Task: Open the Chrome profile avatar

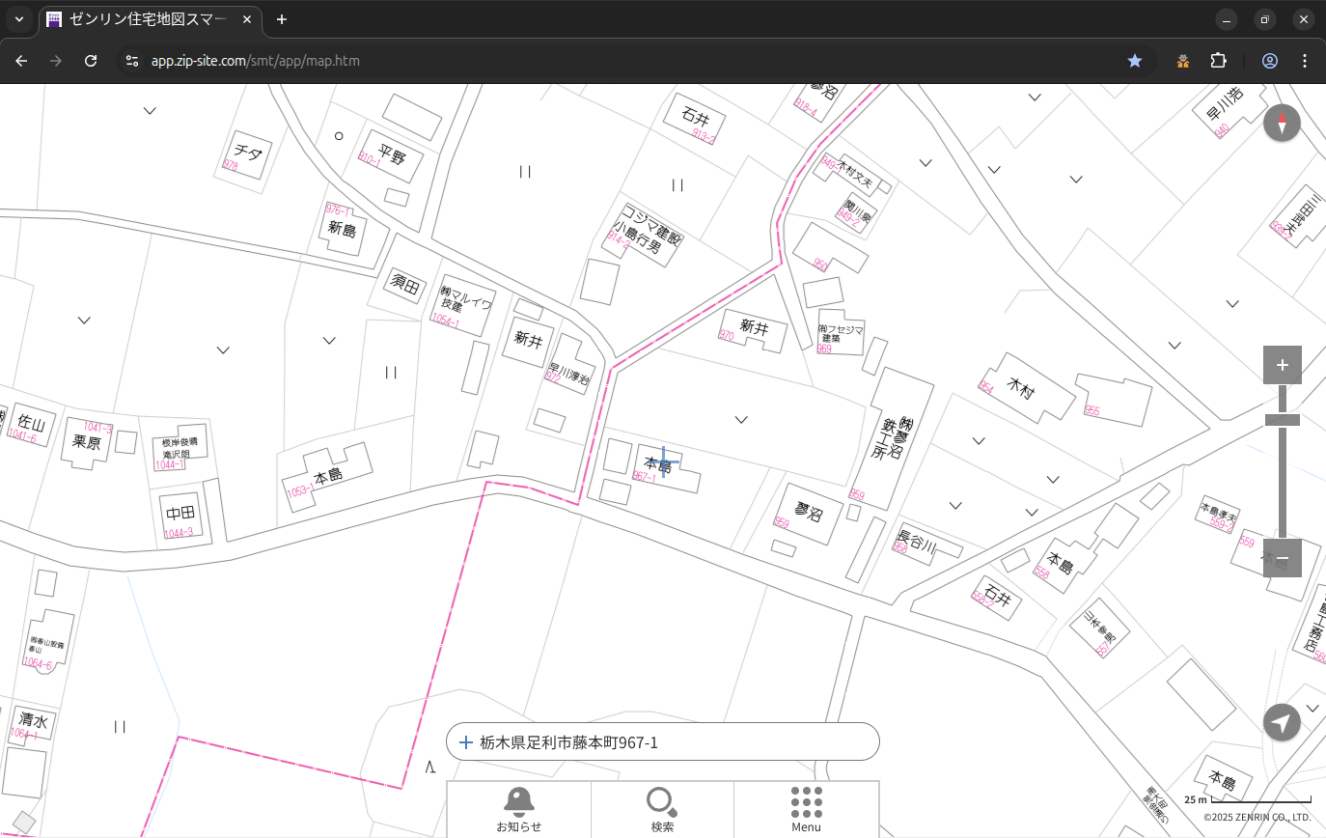Action: (x=1269, y=61)
